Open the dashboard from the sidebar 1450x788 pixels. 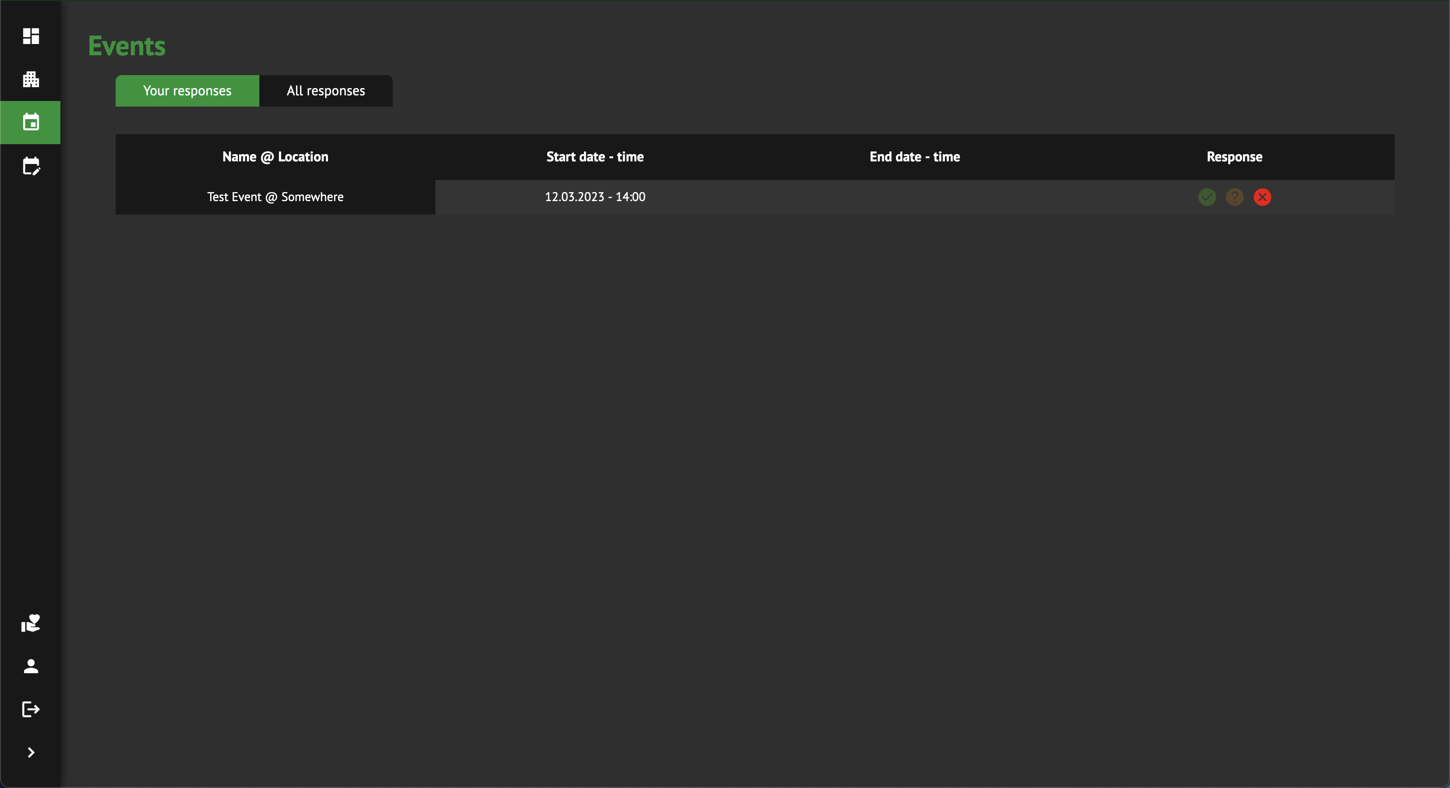tap(31, 36)
